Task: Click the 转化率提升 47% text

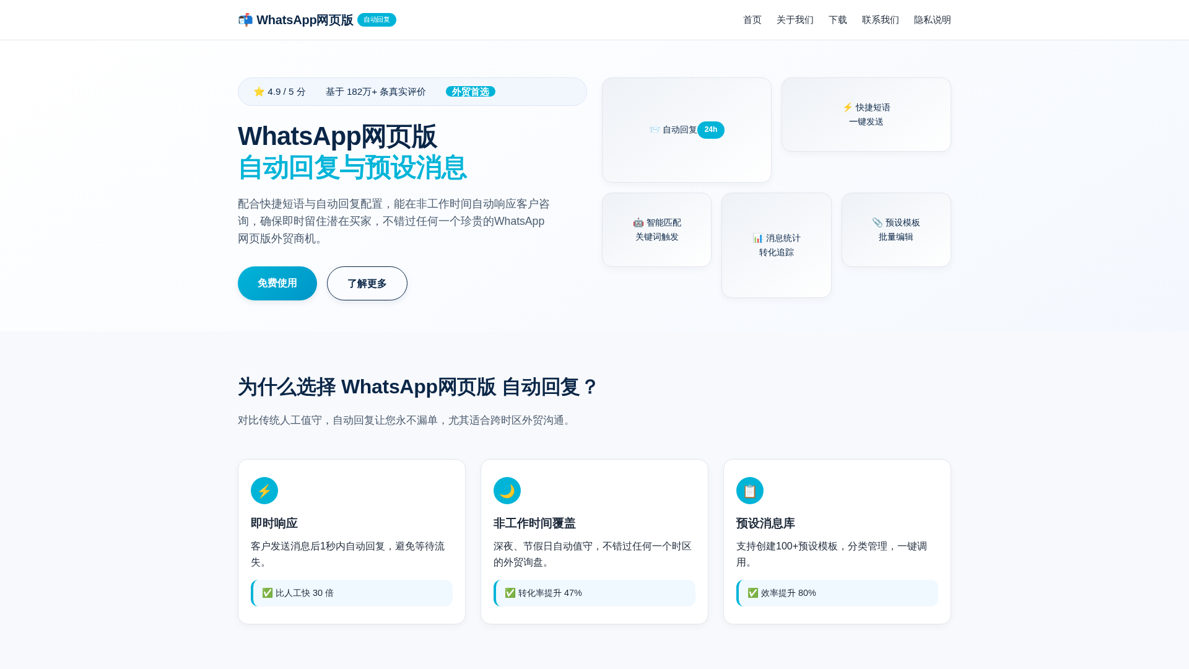Action: (x=550, y=593)
